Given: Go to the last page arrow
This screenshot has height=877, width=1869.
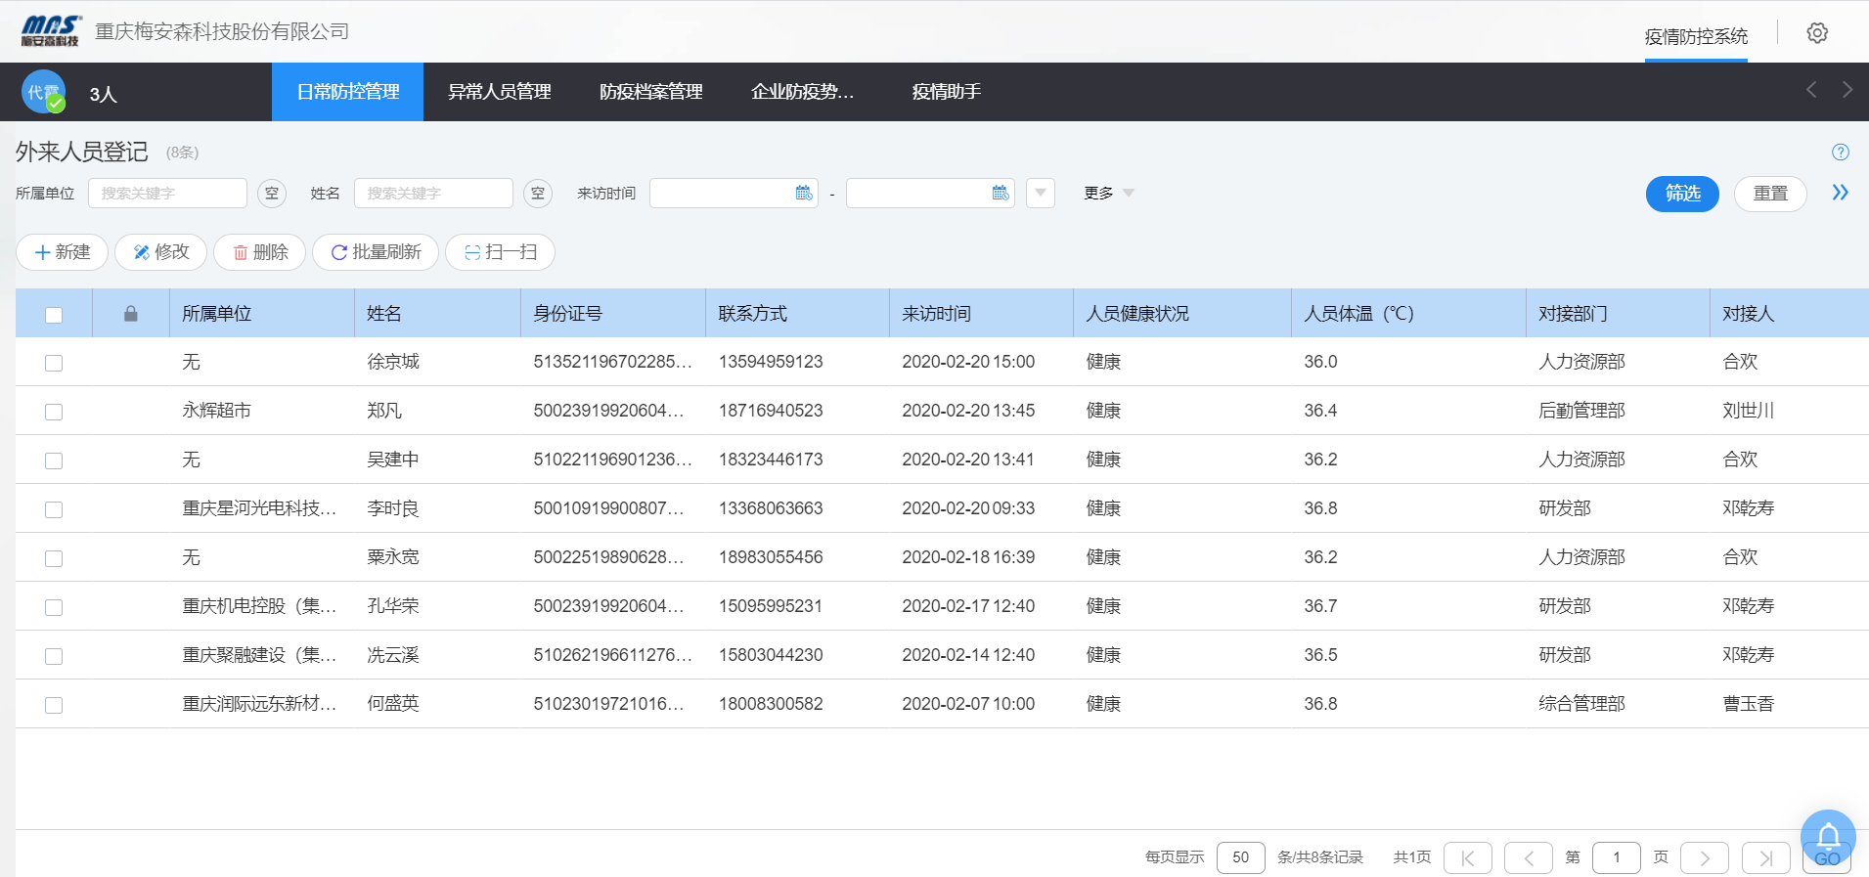Looking at the screenshot, I should 1765,857.
